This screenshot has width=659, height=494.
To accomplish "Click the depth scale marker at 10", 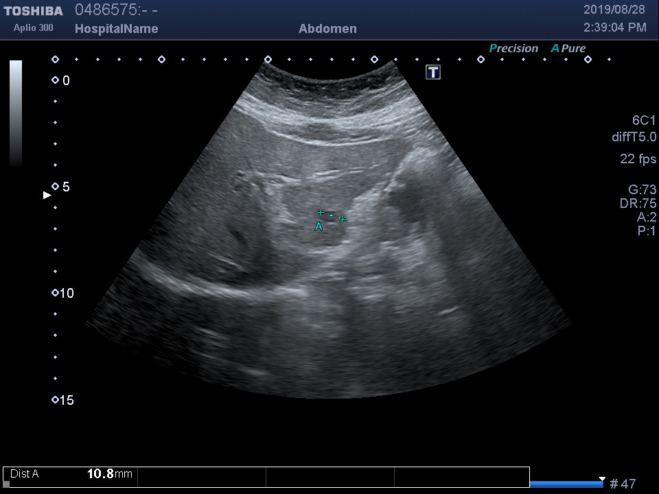I will coord(56,293).
